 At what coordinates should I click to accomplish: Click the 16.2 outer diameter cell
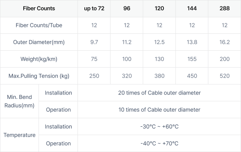click(225, 42)
